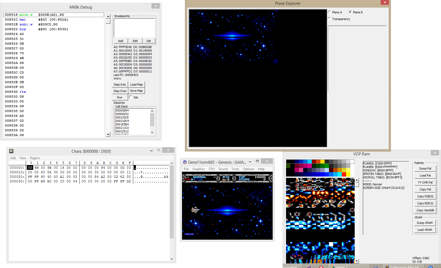Select the disassembly line at 008530 rts
Screen dimensions: 441x268
54,92
